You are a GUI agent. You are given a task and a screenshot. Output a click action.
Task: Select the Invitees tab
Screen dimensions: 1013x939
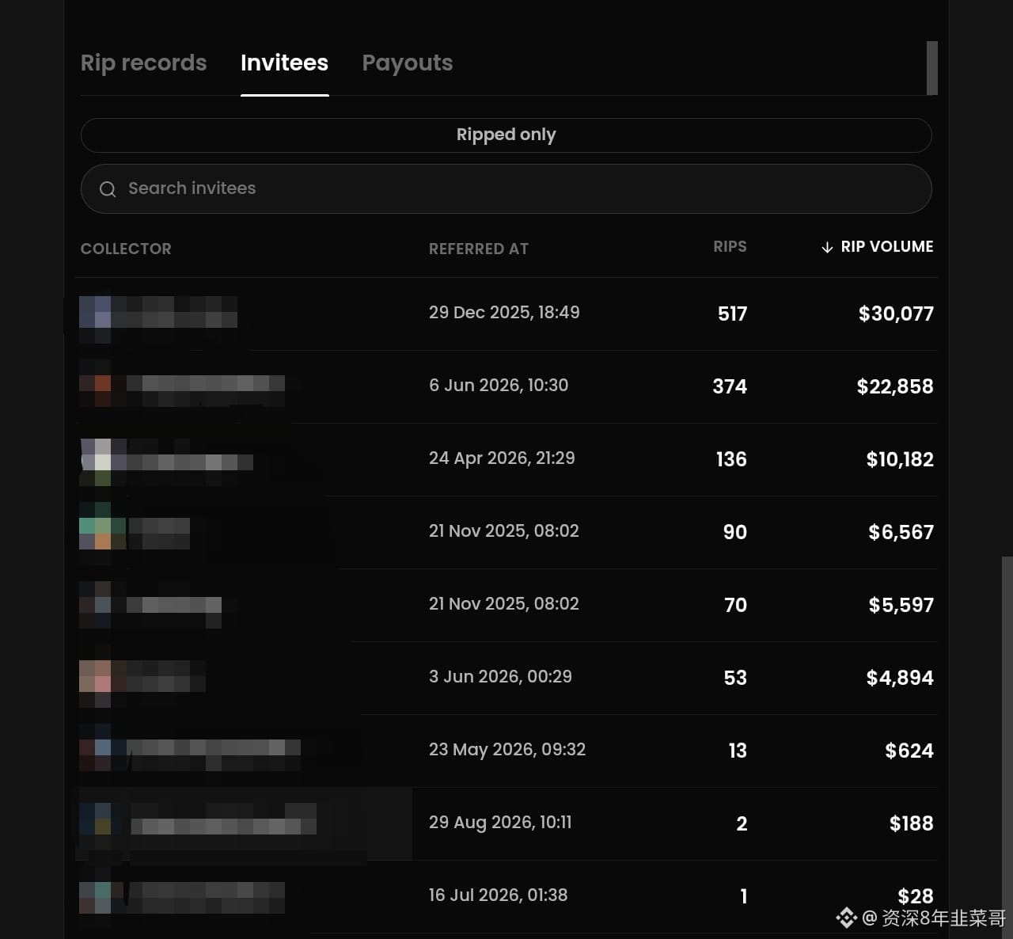coord(284,63)
